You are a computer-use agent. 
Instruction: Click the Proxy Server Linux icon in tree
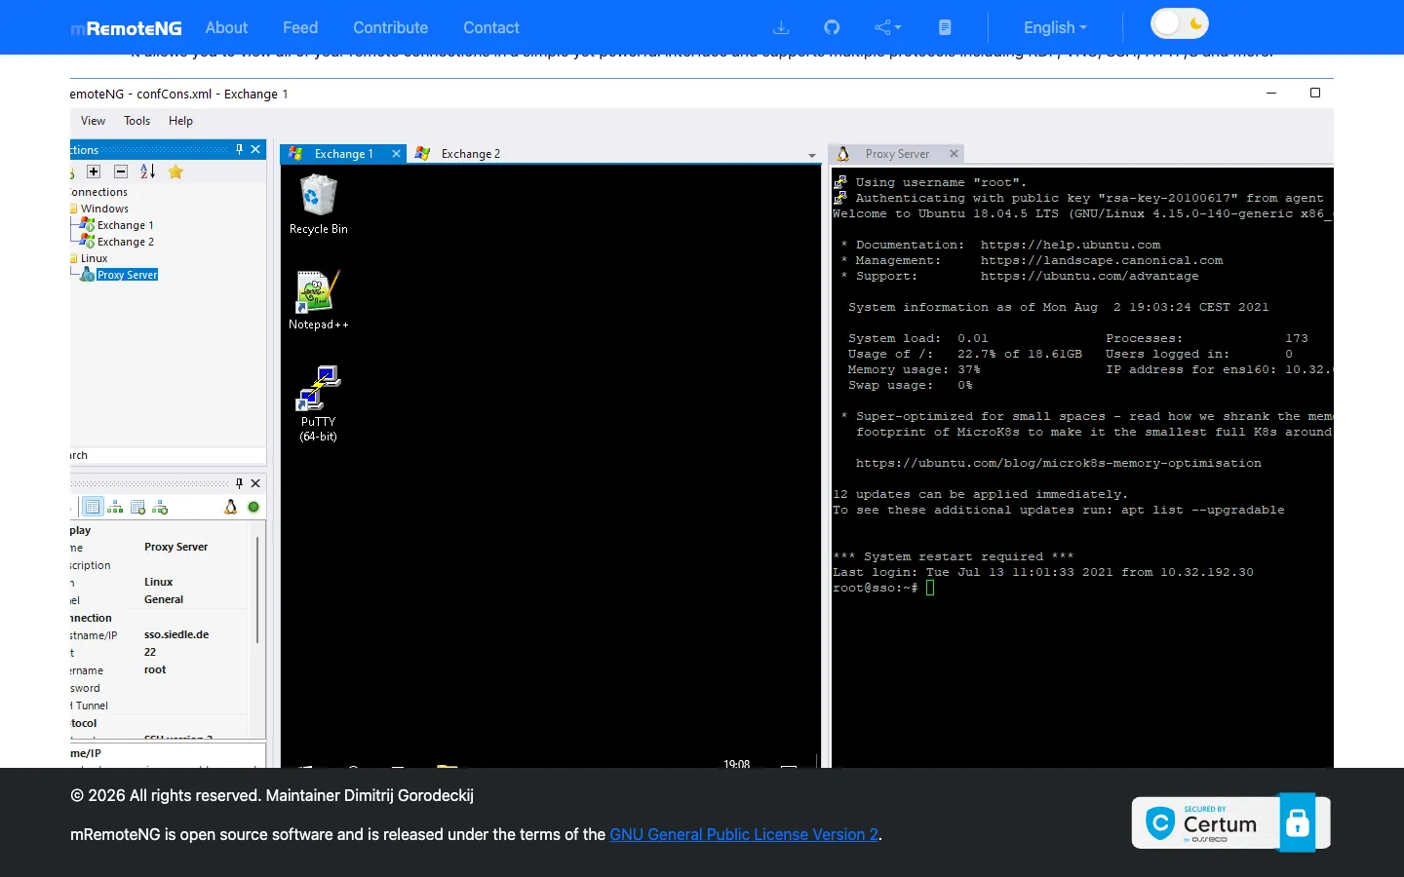pyautogui.click(x=88, y=275)
